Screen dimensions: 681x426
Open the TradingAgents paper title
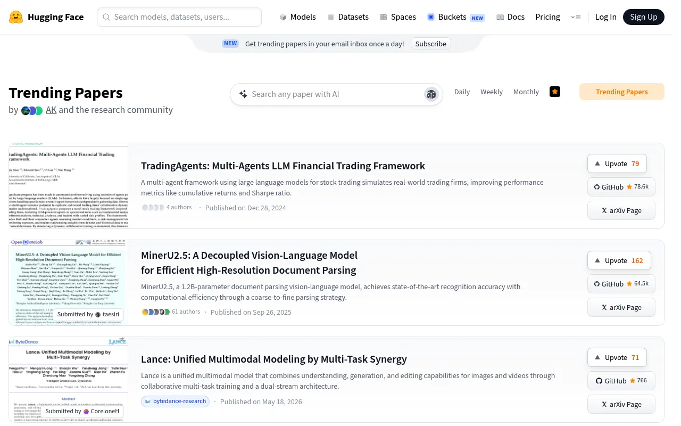pyautogui.click(x=283, y=166)
